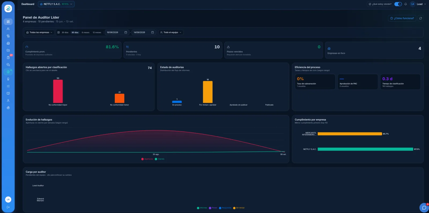Open the users group icon in sidebar
Viewport: 429px width, 213px height.
tap(8, 29)
